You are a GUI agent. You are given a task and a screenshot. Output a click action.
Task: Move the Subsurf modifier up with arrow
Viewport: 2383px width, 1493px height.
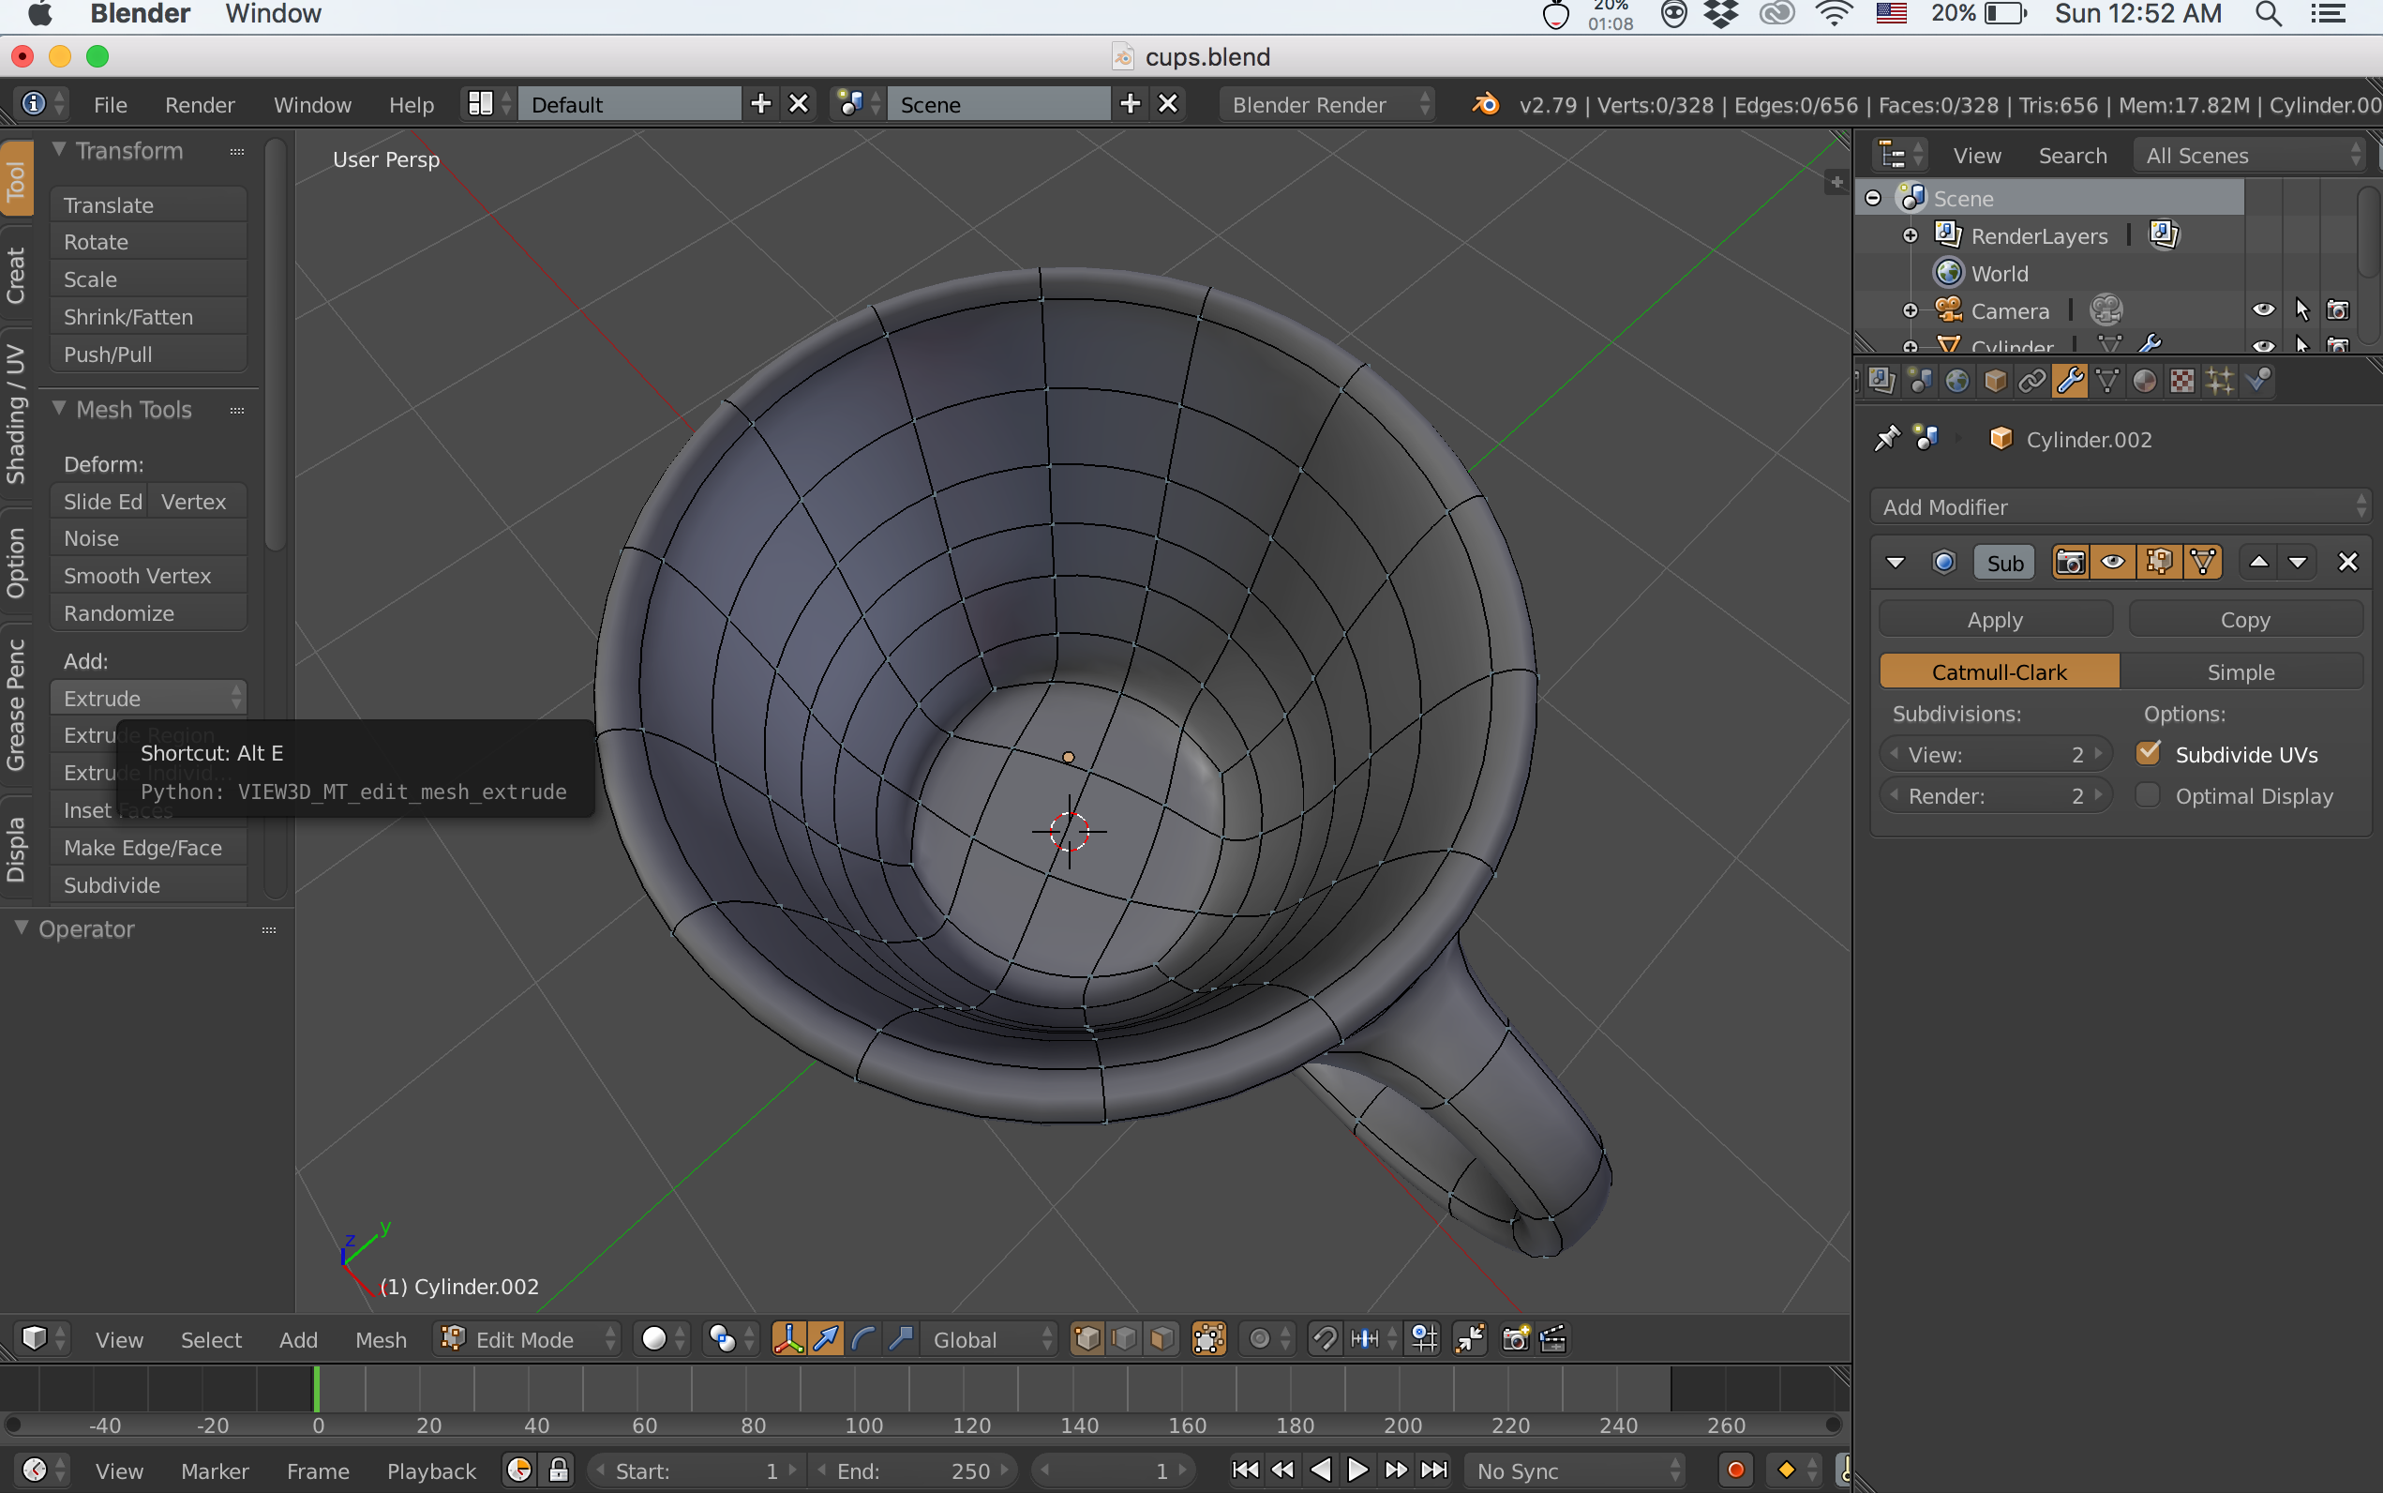coord(2257,562)
